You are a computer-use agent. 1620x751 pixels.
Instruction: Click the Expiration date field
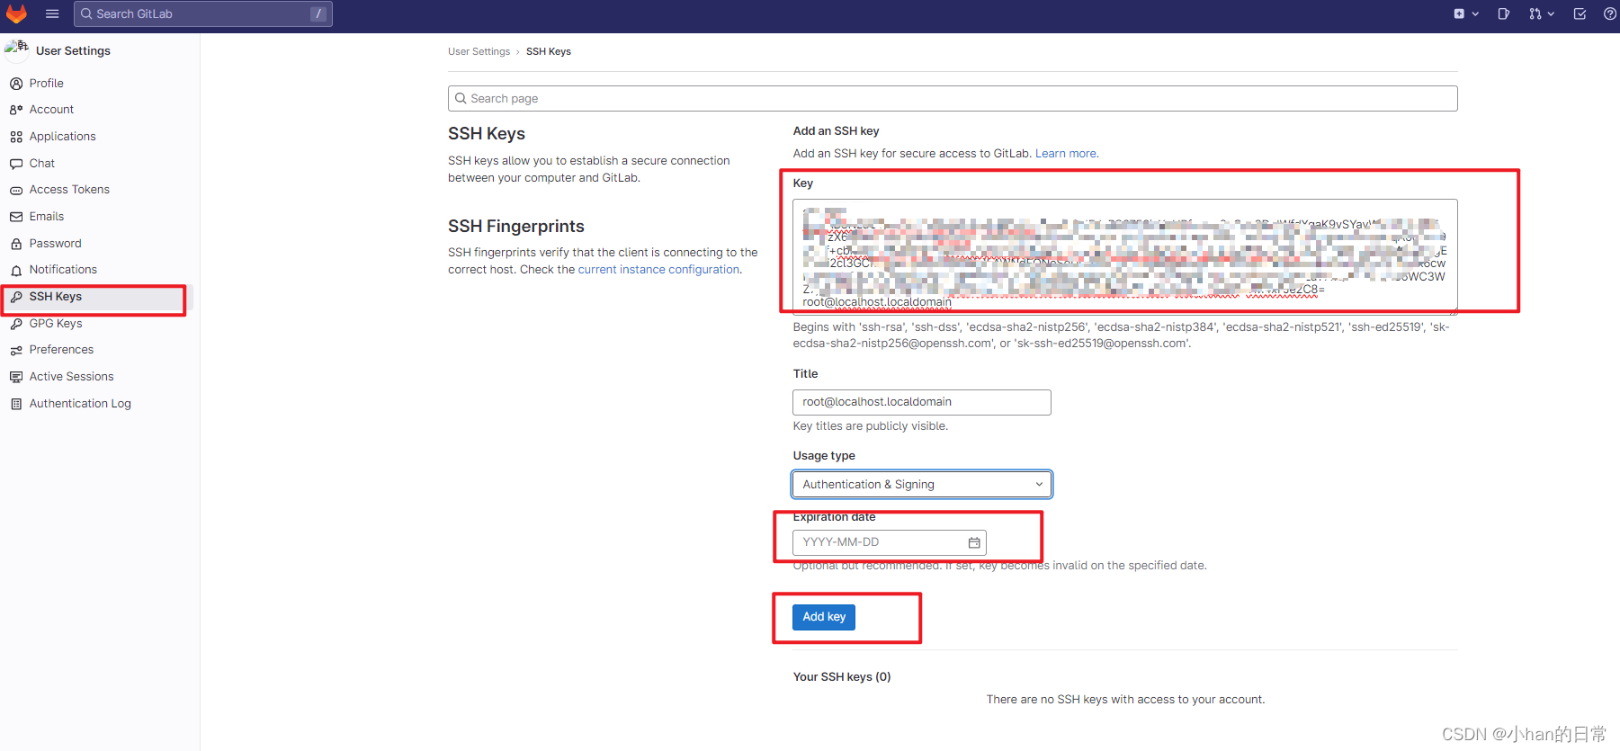[889, 542]
